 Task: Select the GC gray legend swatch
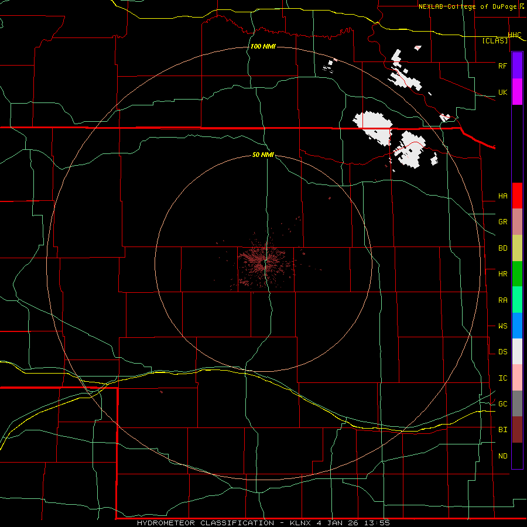tap(517, 403)
